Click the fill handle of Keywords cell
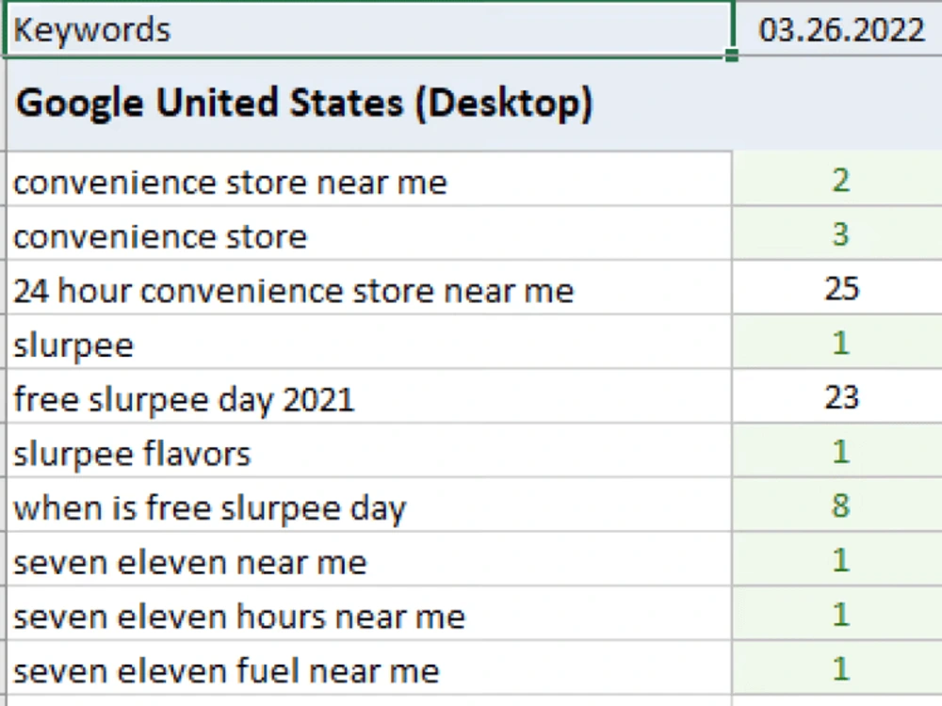This screenshot has width=942, height=706. click(732, 56)
